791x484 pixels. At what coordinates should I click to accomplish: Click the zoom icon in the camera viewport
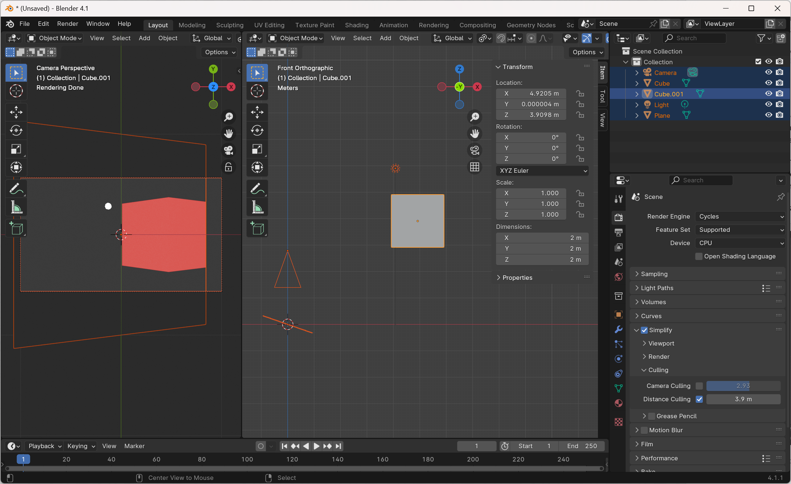click(228, 117)
